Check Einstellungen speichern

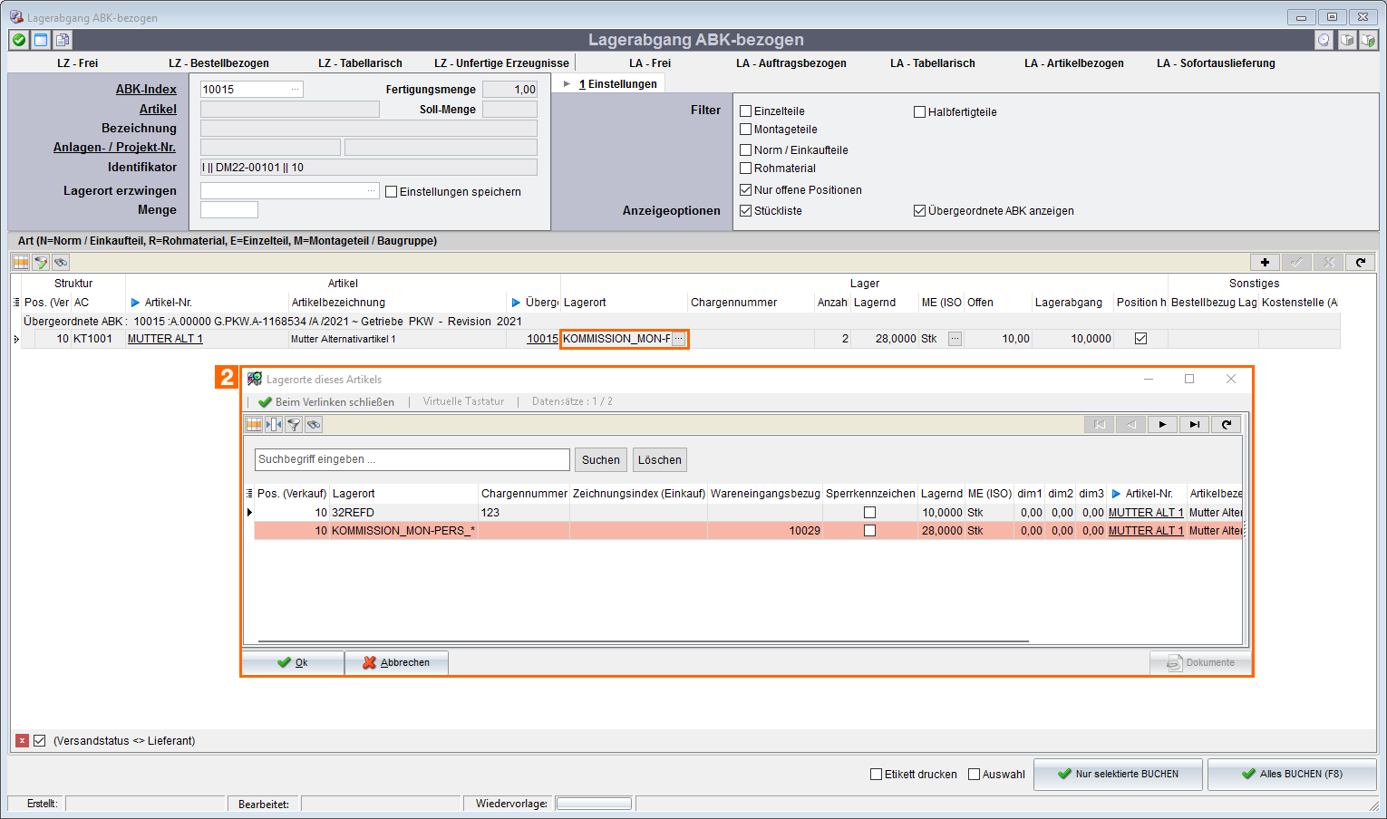[x=392, y=192]
